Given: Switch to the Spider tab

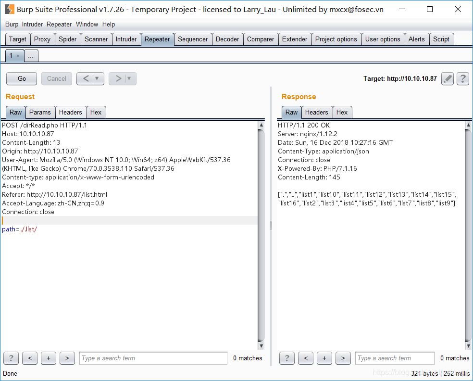Looking at the screenshot, I should [x=68, y=39].
